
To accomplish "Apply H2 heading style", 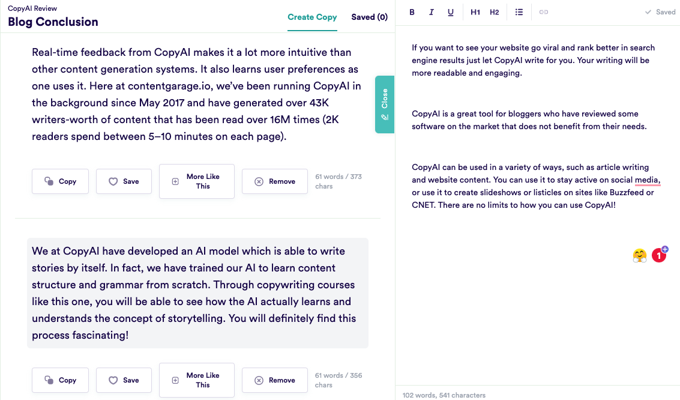I will point(494,12).
